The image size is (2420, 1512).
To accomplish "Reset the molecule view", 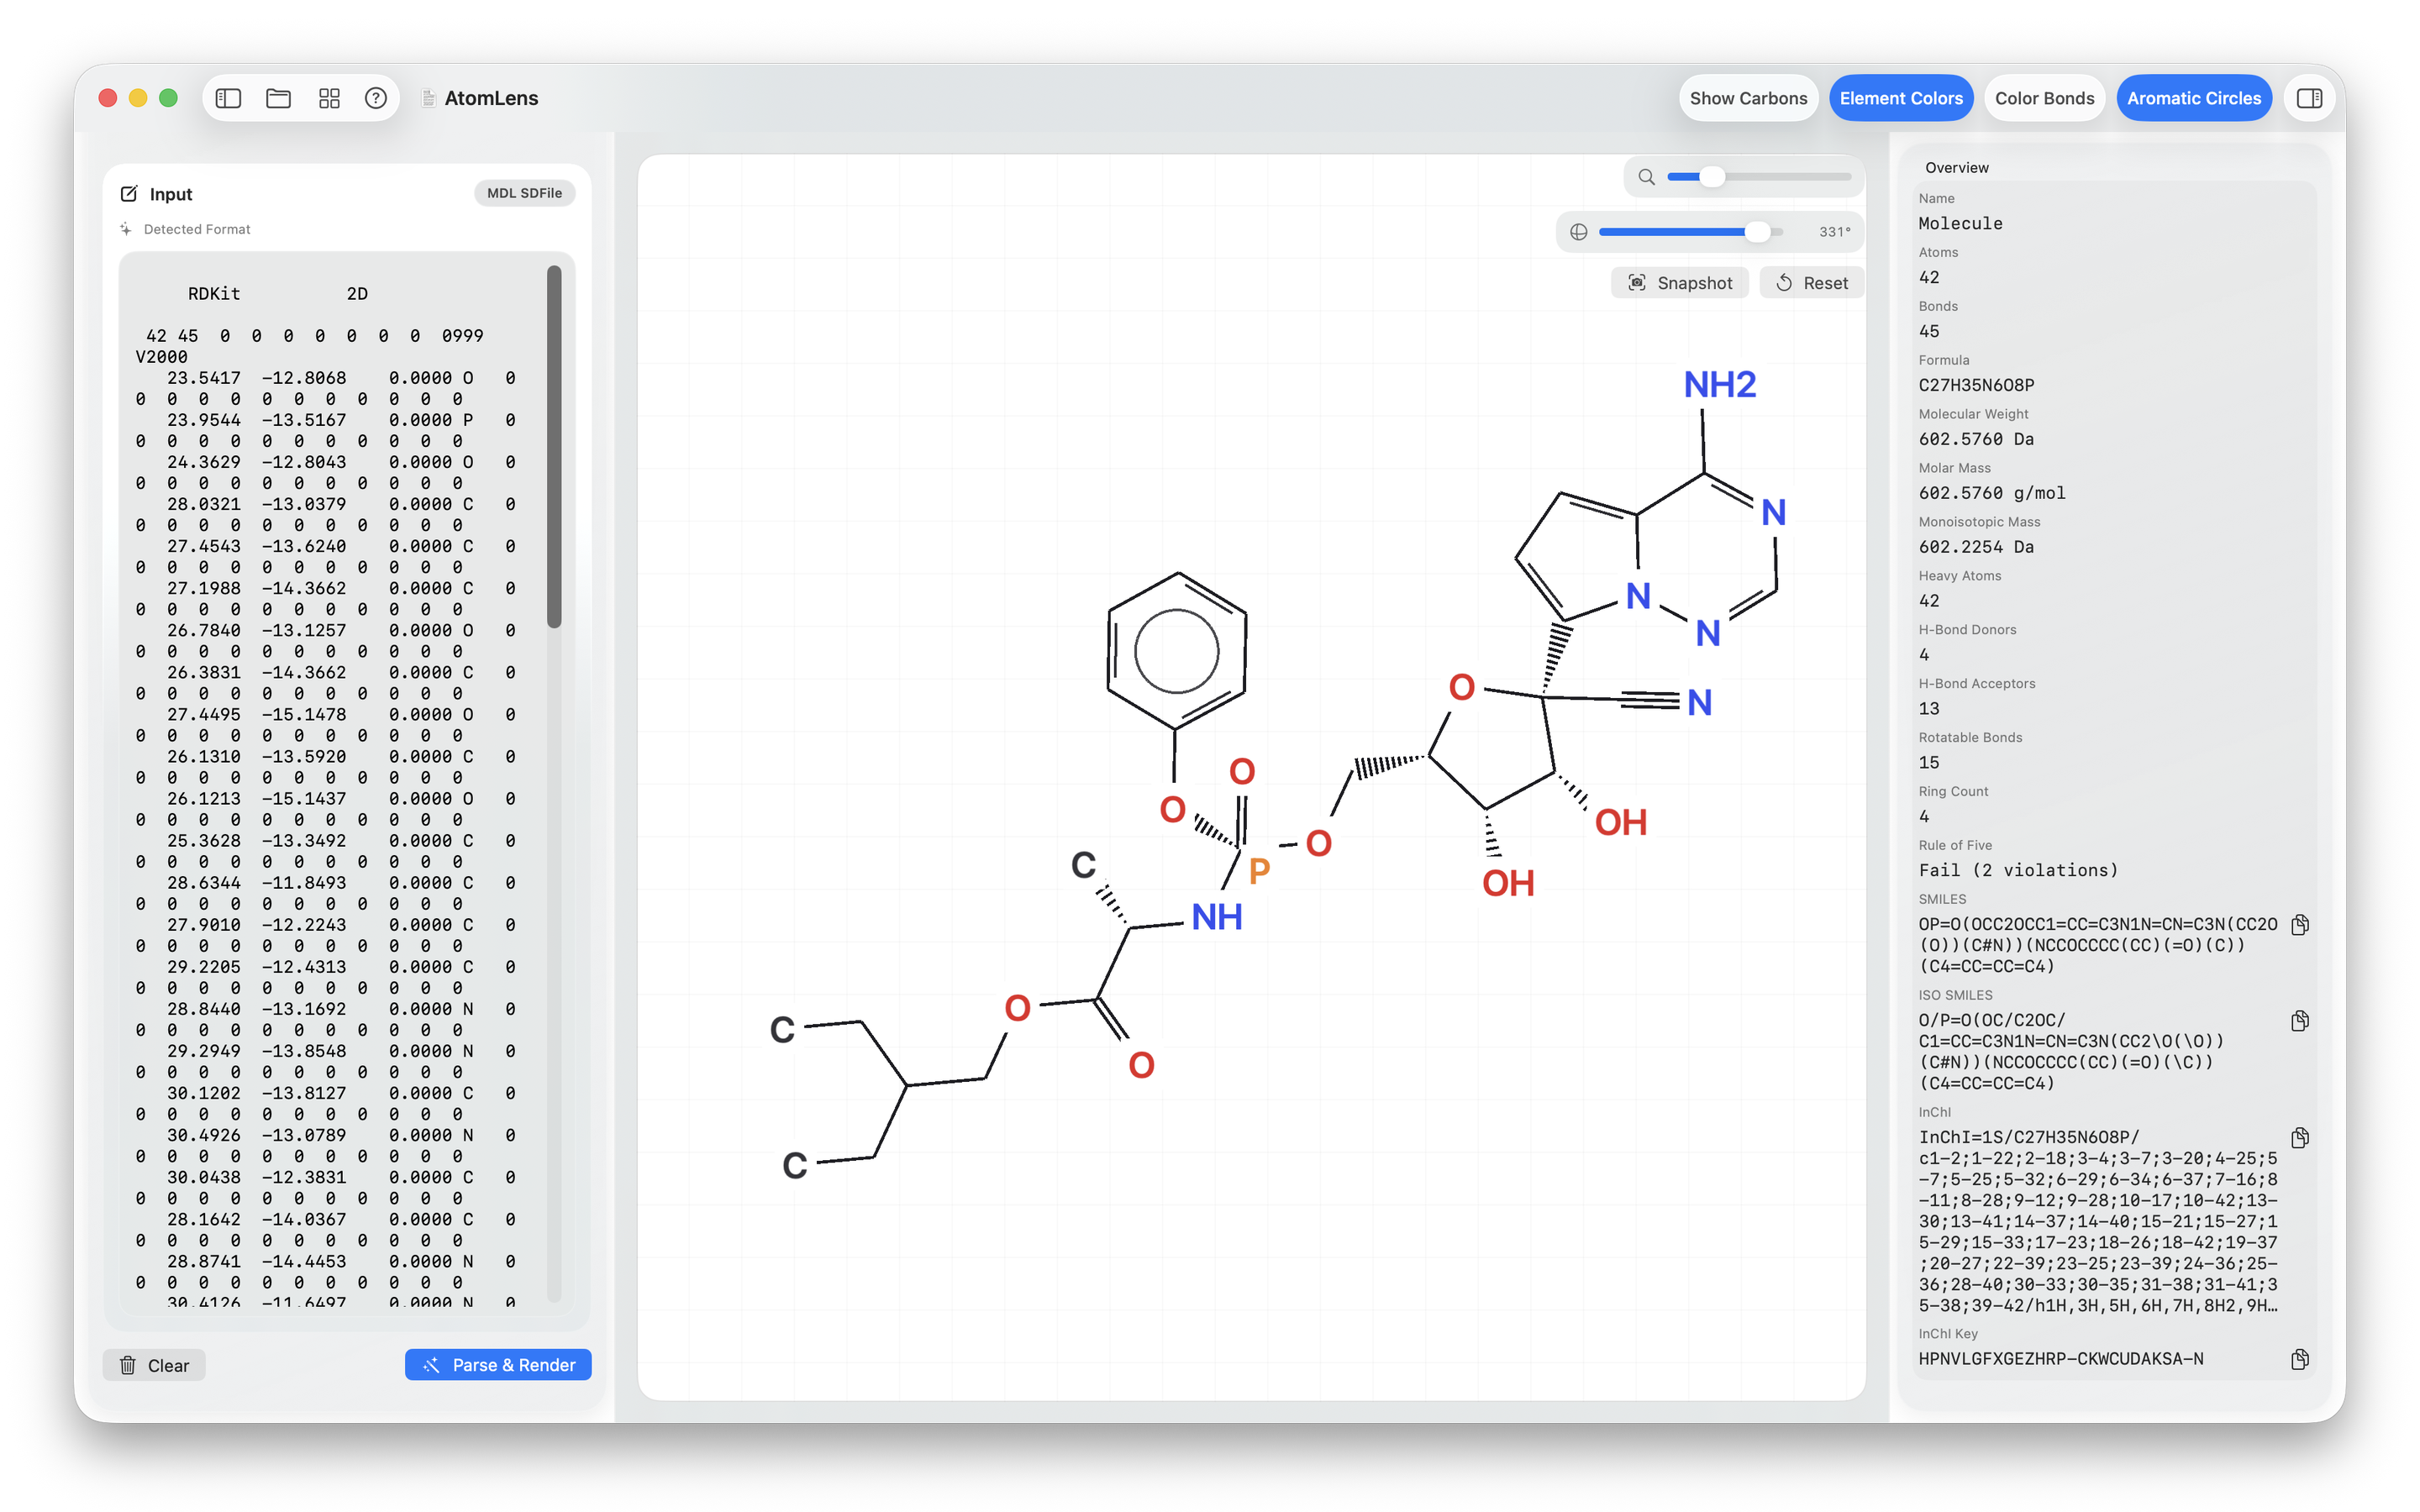I will coord(1812,283).
